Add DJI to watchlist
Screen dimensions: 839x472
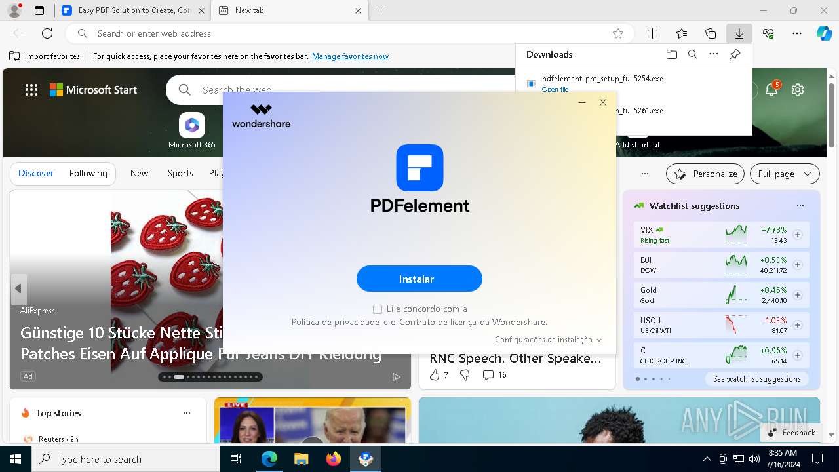tap(798, 265)
